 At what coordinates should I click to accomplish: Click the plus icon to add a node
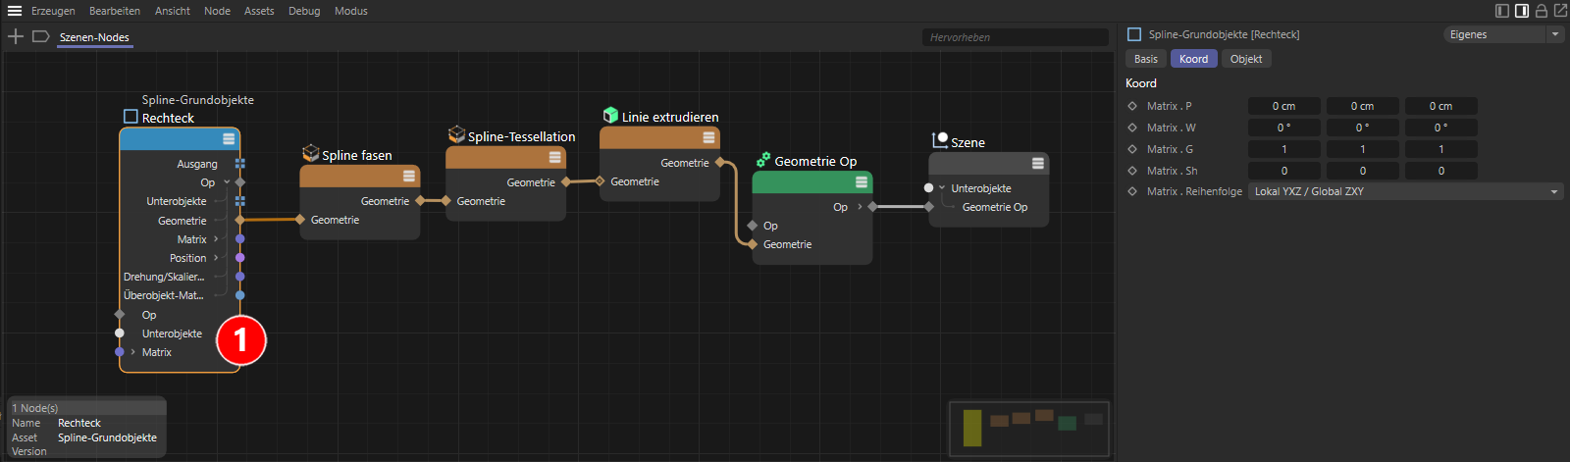(x=16, y=36)
